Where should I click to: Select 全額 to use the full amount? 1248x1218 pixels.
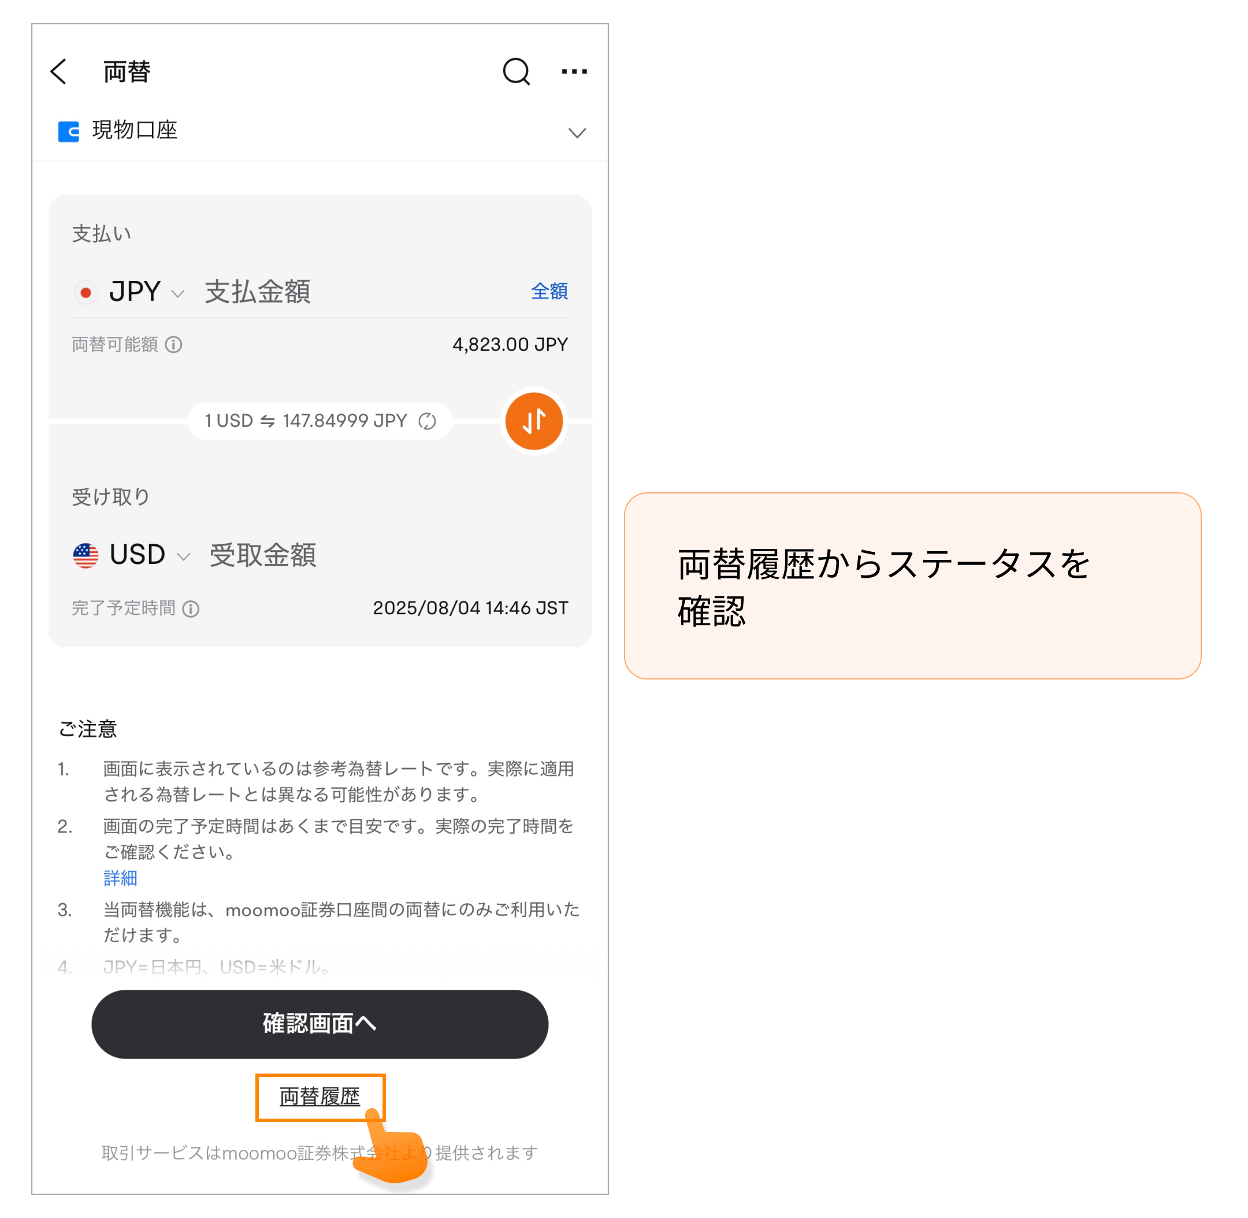click(549, 291)
